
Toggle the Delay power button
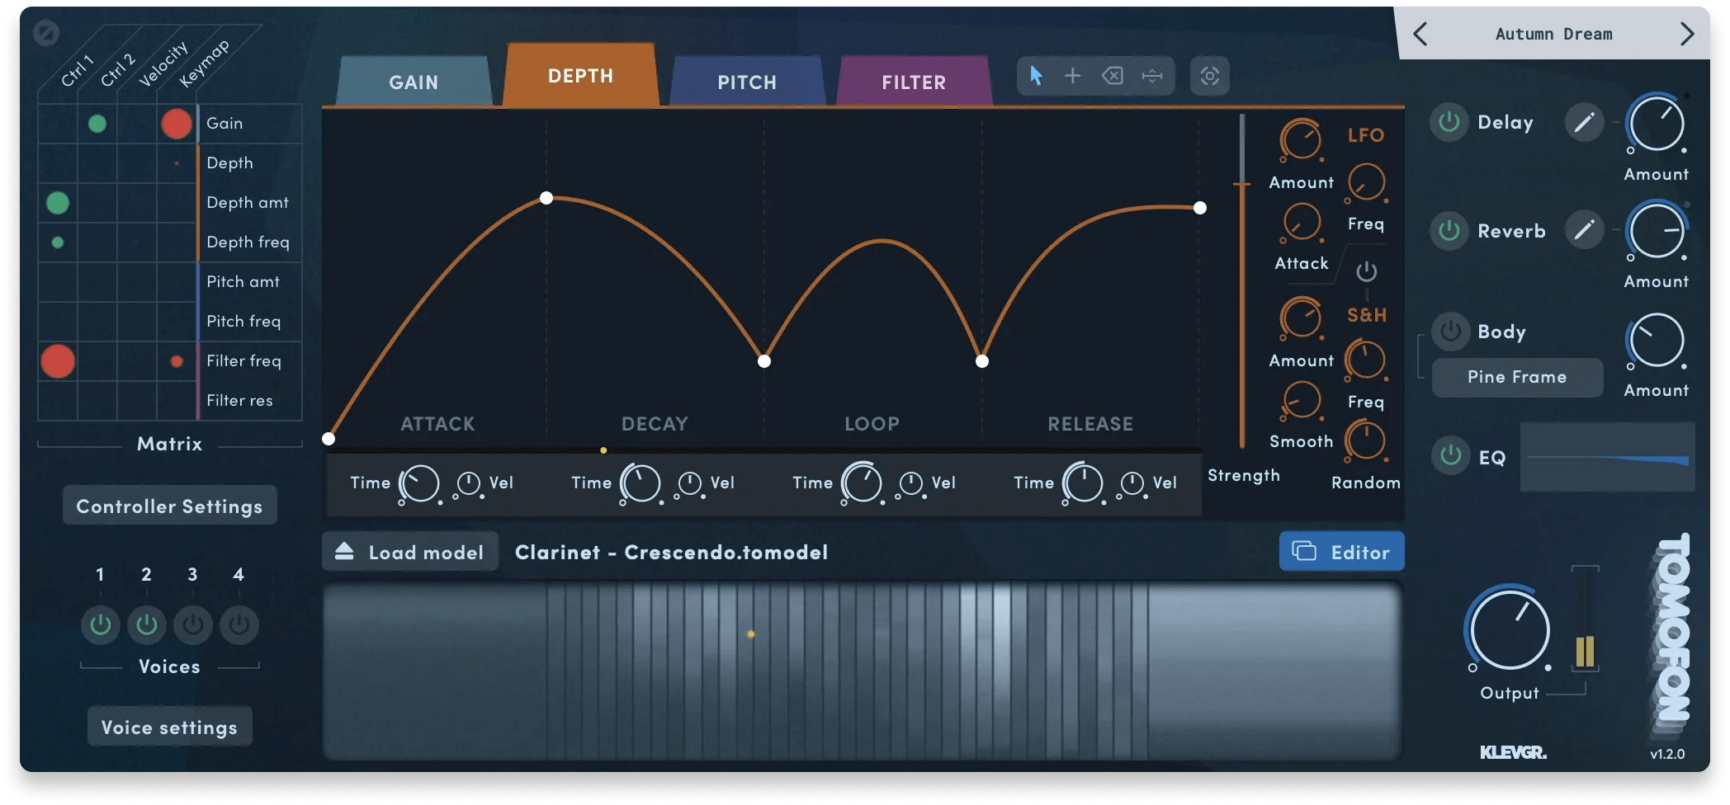(x=1449, y=123)
